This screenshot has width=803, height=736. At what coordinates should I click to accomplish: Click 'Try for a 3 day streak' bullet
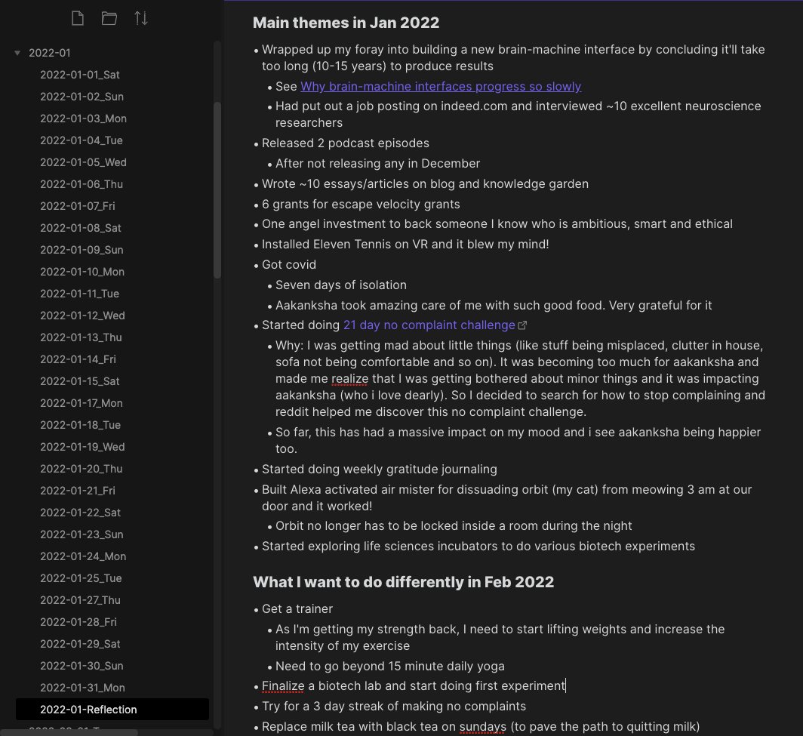pos(393,706)
